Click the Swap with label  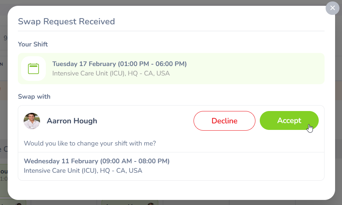point(34,97)
